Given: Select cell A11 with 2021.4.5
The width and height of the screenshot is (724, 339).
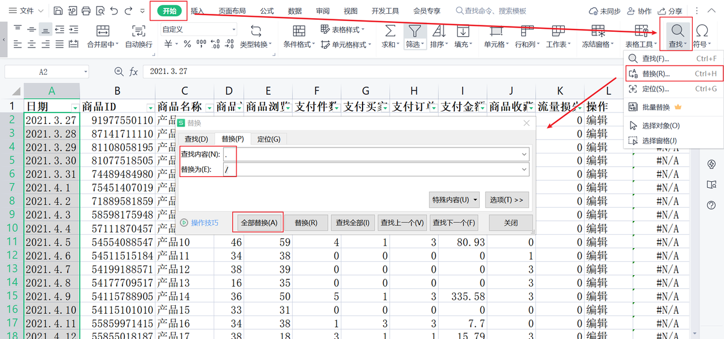Looking at the screenshot, I should pos(51,242).
